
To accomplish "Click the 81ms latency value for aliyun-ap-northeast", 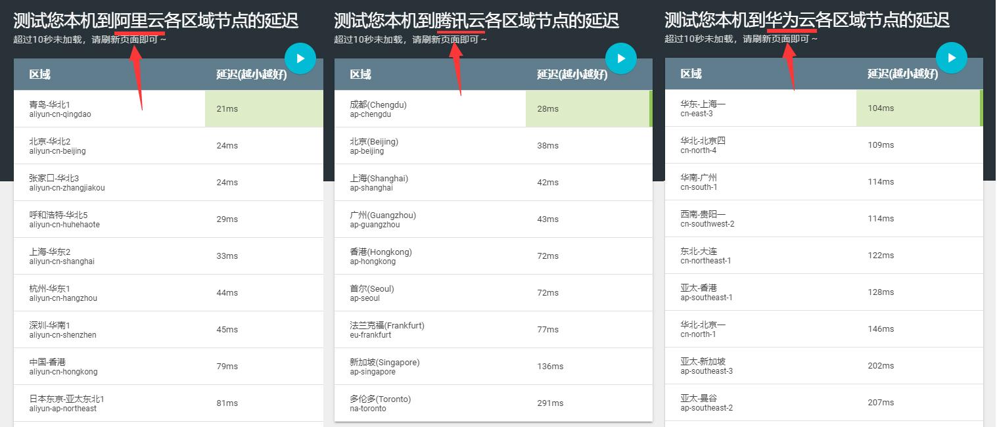I will 227,403.
